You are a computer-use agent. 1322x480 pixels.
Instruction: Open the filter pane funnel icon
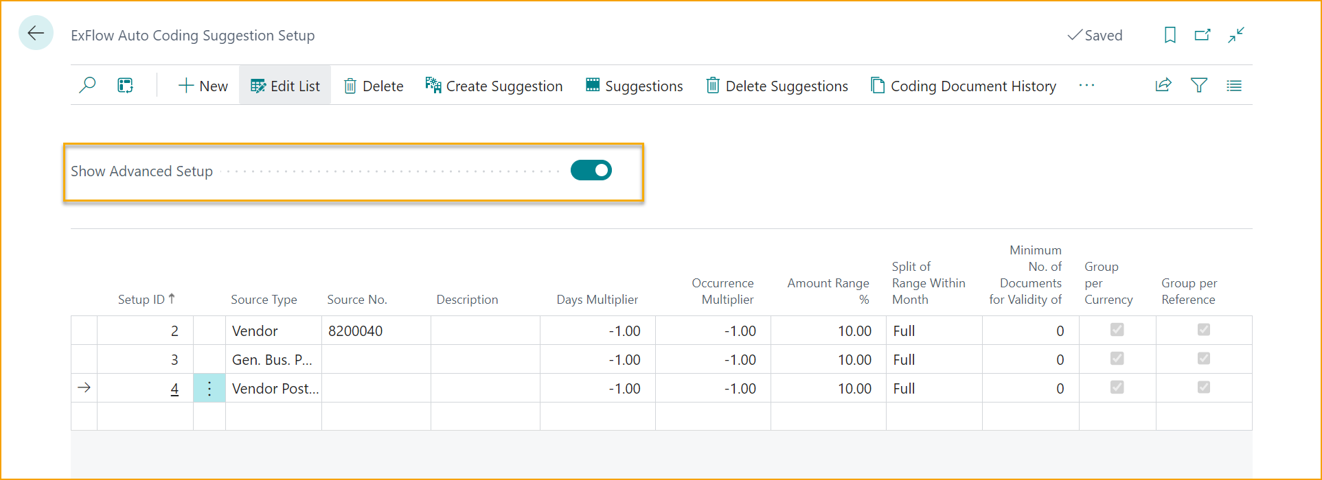tap(1199, 85)
